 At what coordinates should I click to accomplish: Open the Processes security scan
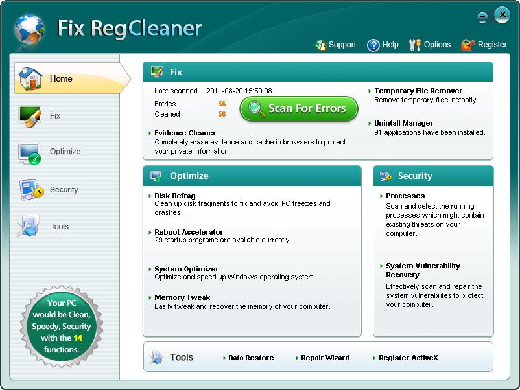pyautogui.click(x=405, y=196)
